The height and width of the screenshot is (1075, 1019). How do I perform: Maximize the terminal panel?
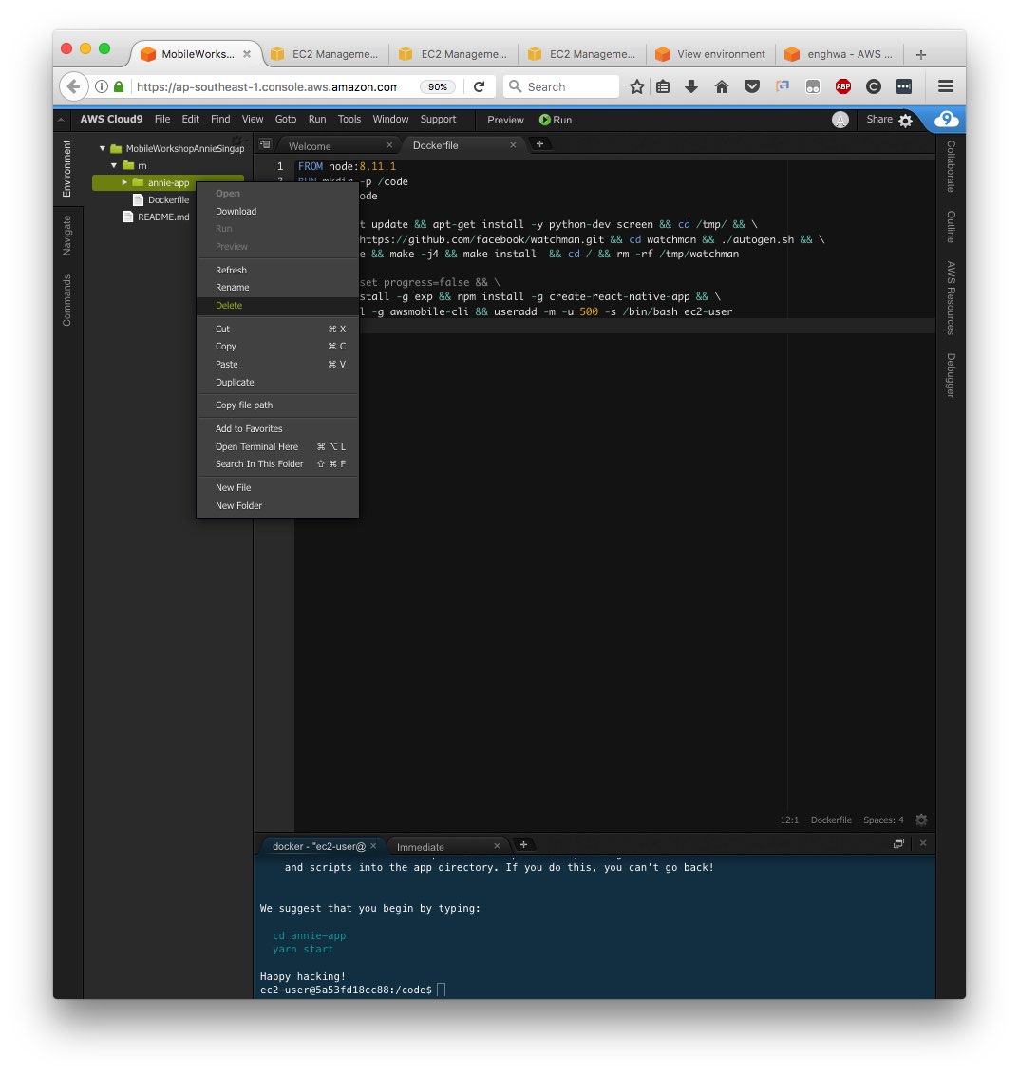click(898, 843)
